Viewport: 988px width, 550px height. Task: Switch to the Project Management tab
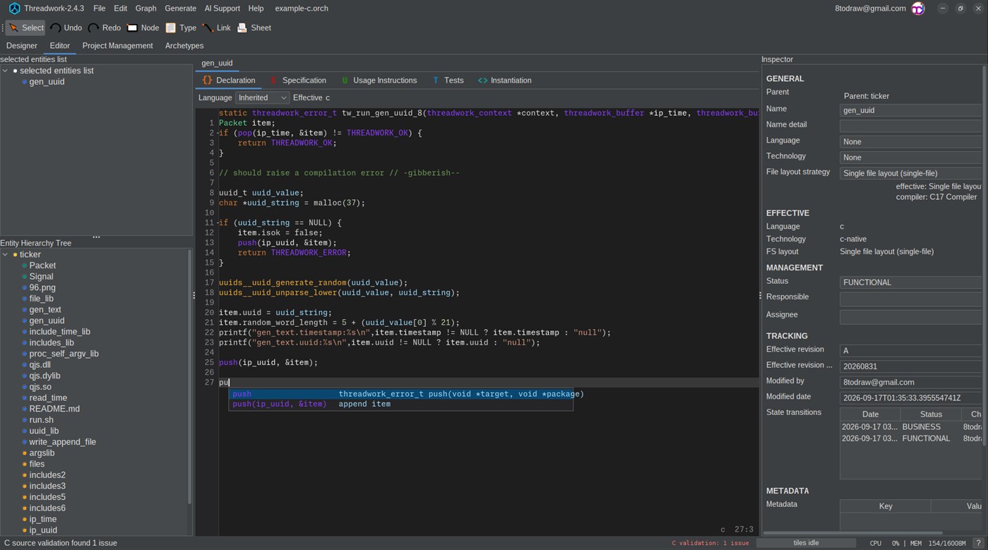[117, 46]
